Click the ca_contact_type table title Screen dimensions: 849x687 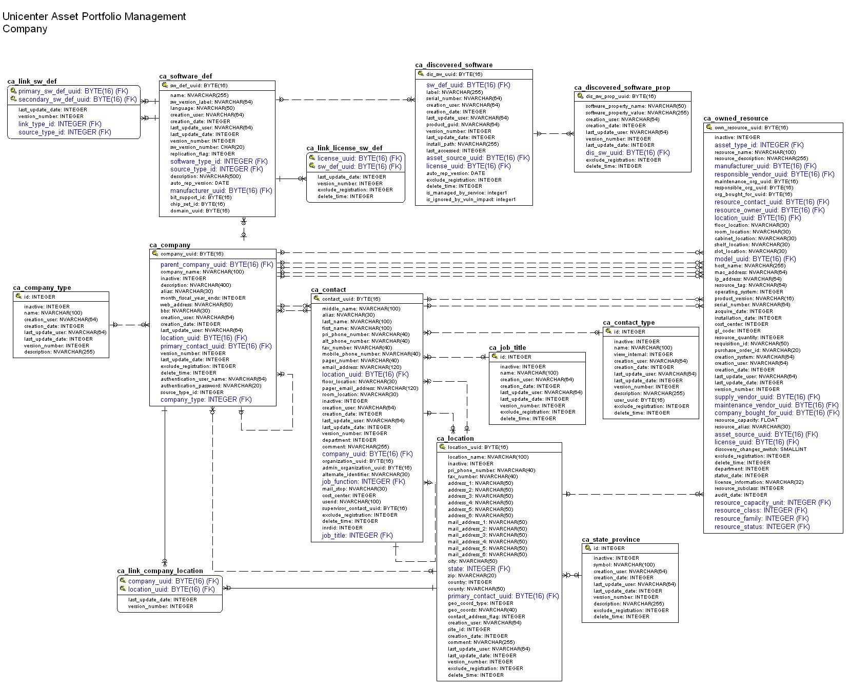click(x=629, y=323)
